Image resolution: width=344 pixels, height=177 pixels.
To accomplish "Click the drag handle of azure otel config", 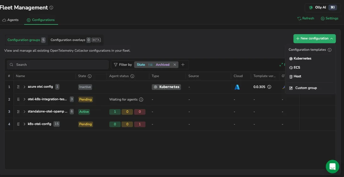I will [x=18, y=87].
